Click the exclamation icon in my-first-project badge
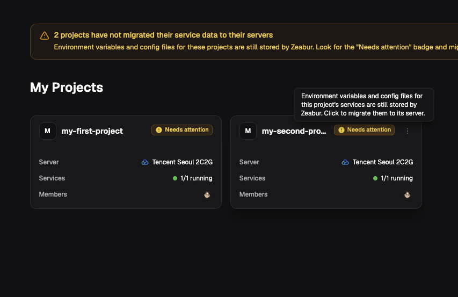The height and width of the screenshot is (297, 458). (159, 130)
